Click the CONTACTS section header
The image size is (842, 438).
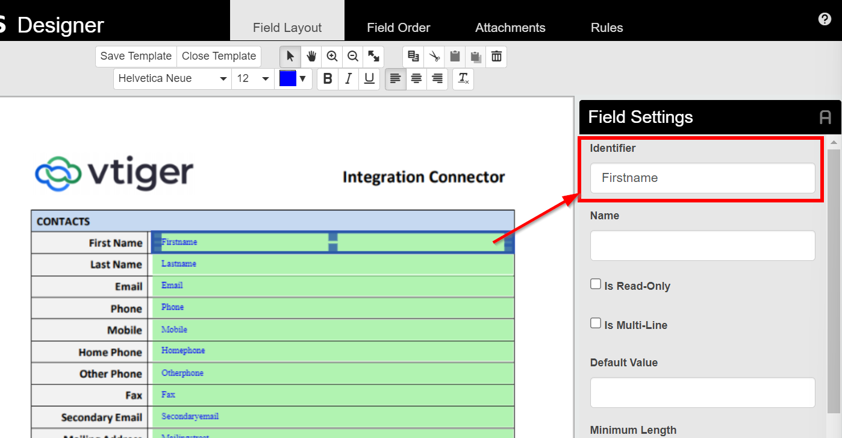click(273, 221)
